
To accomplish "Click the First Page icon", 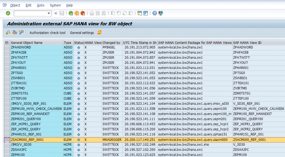I will pos(113,13).
